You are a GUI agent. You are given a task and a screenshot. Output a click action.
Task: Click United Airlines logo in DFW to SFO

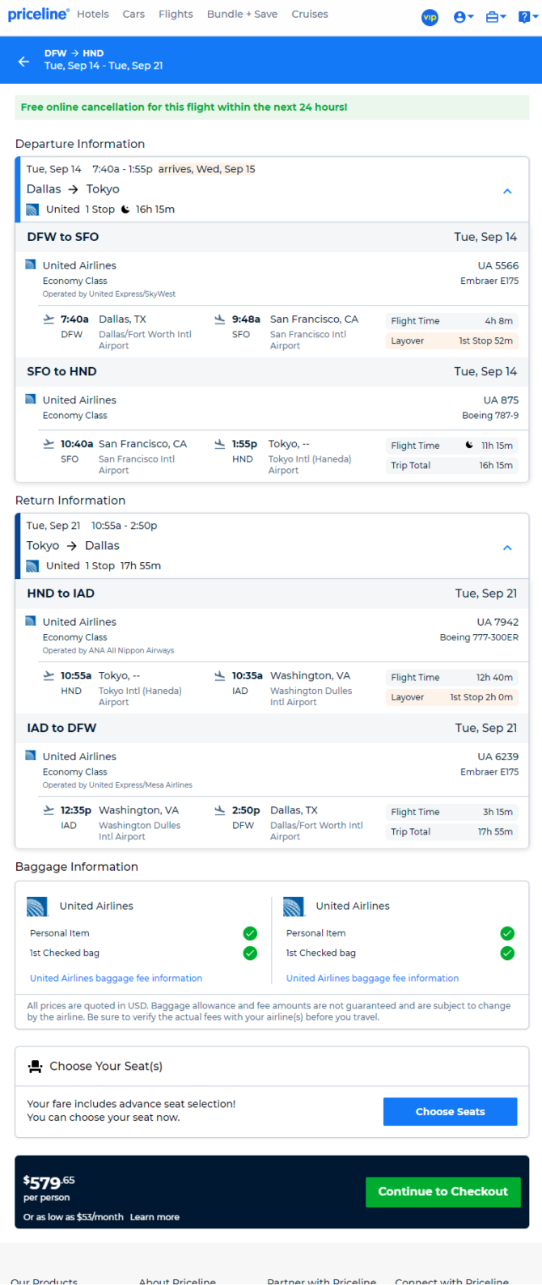[x=31, y=264]
